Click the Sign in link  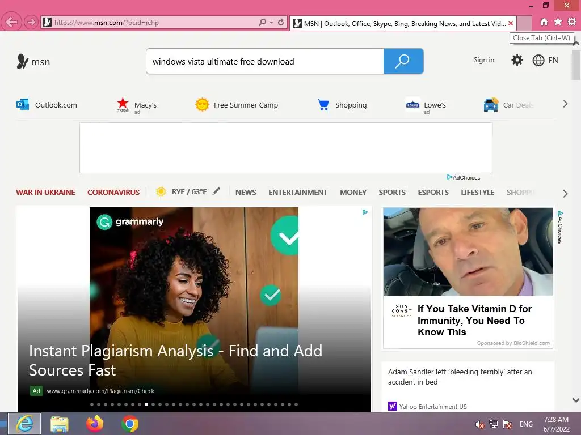[483, 60]
